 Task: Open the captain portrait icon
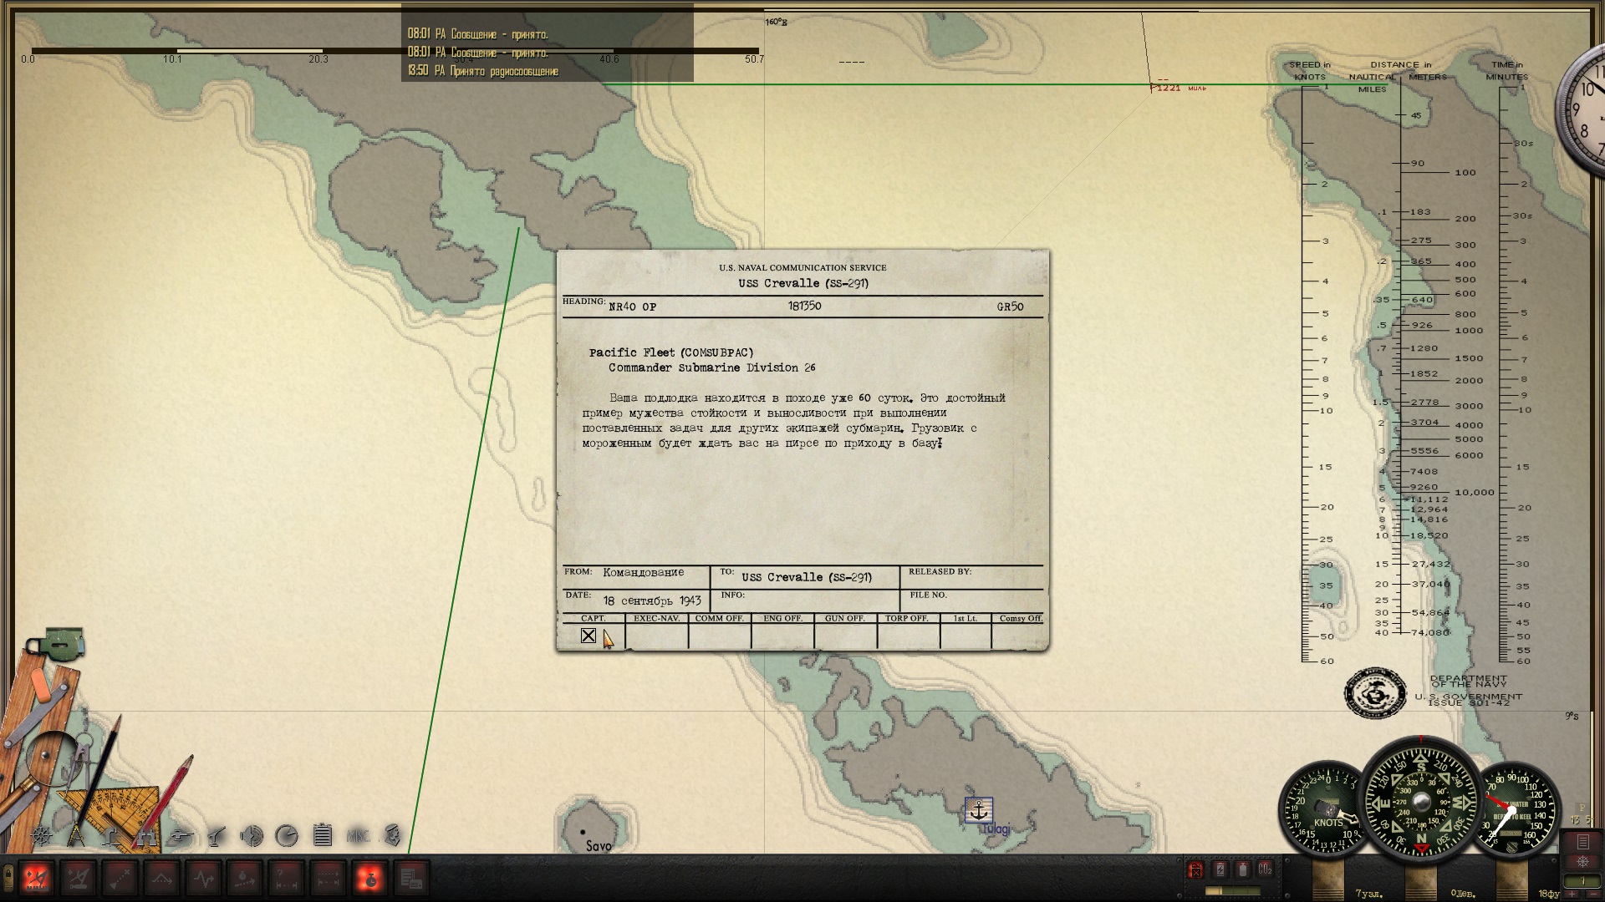pos(392,835)
